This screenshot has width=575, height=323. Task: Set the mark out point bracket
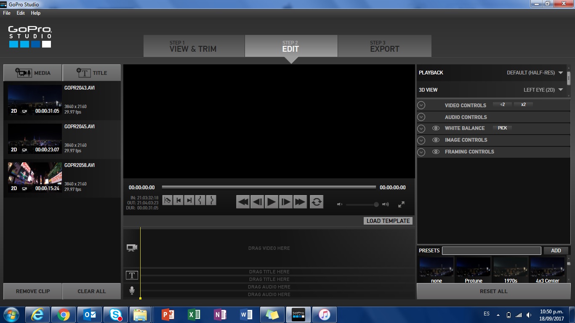pyautogui.click(x=211, y=200)
